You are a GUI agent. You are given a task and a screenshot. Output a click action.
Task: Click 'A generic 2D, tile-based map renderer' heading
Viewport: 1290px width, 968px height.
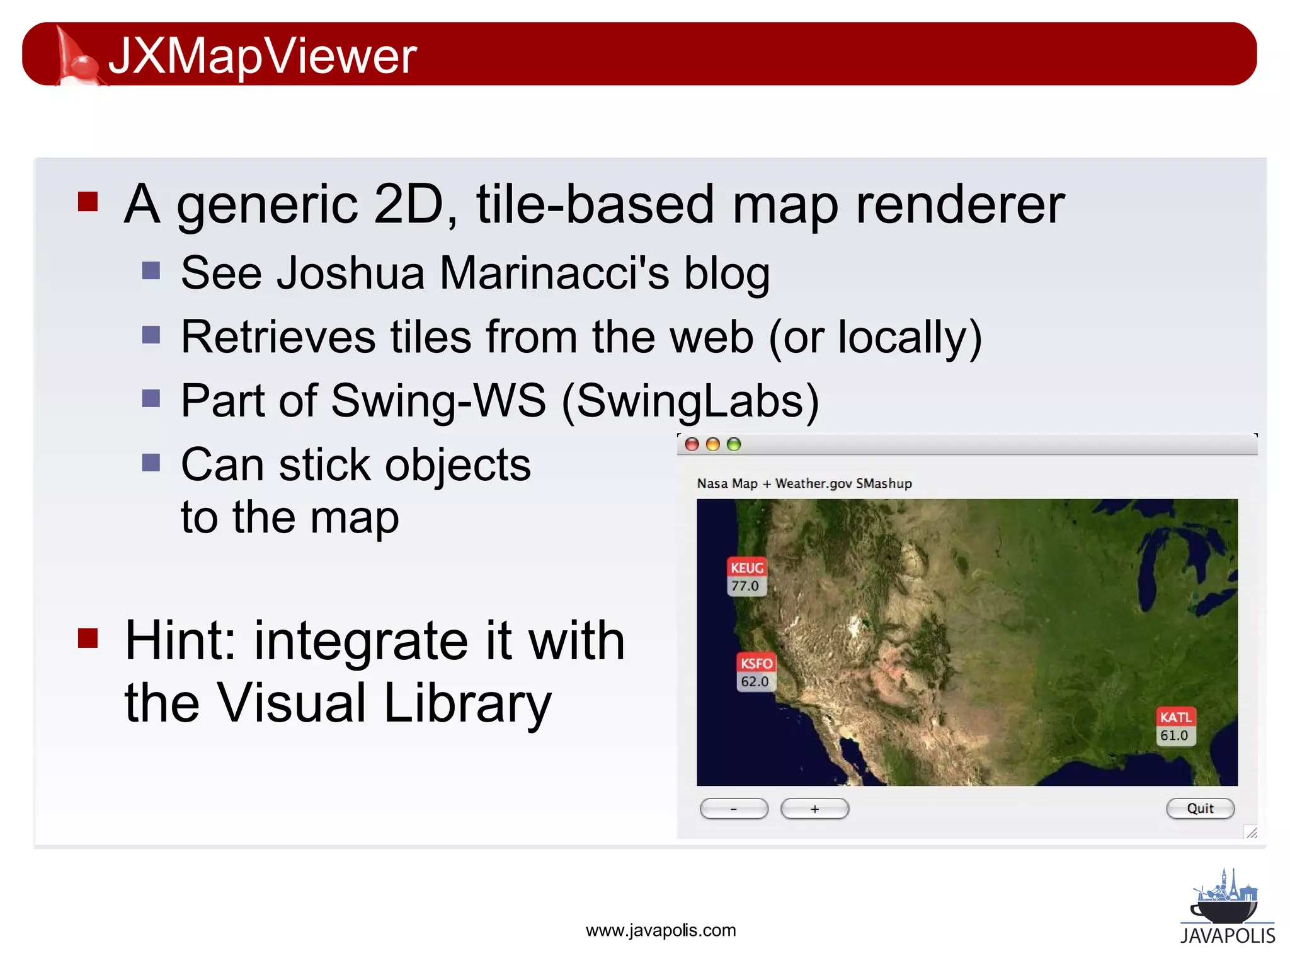click(x=594, y=204)
